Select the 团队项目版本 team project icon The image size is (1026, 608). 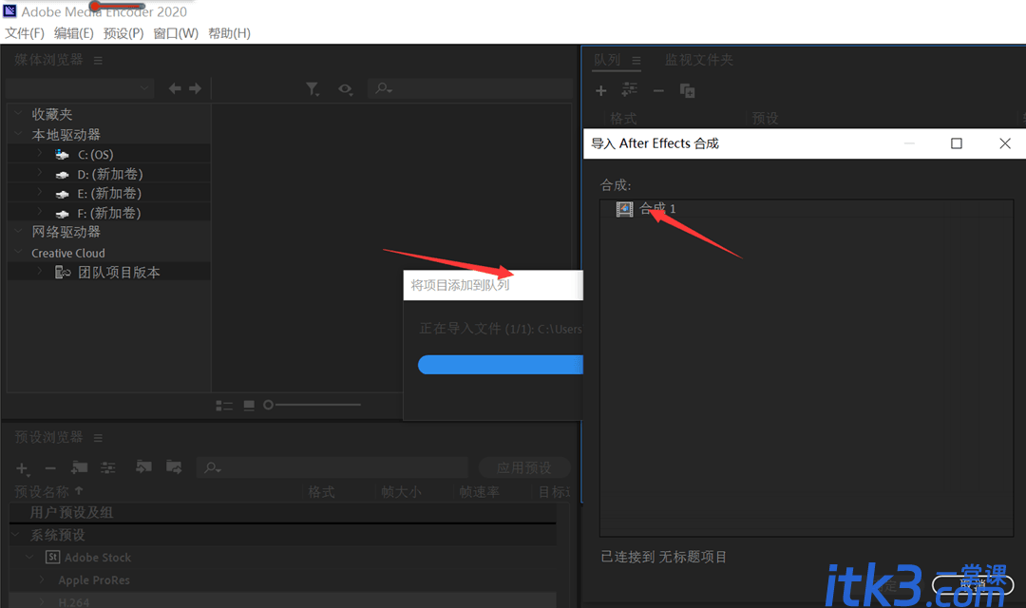[62, 273]
